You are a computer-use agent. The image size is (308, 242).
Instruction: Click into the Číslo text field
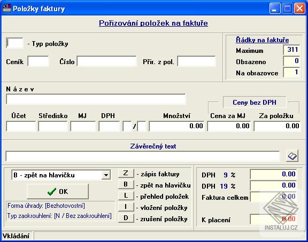click(106, 61)
